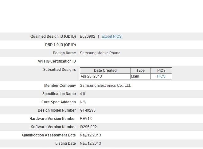Click the Qualification Assessment Date value
This screenshot has width=203, height=149.
click(90, 135)
